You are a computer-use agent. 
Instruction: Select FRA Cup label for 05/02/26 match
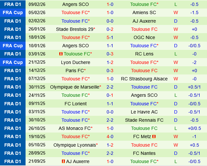[13, 12]
